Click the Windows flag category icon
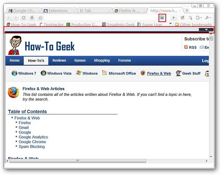 click(79, 73)
